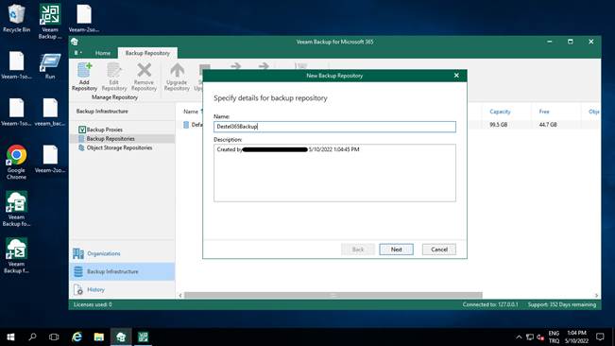Screen dimensions: 615x346
Task: Select Backup Proxies in the tree
Action: click(104, 130)
